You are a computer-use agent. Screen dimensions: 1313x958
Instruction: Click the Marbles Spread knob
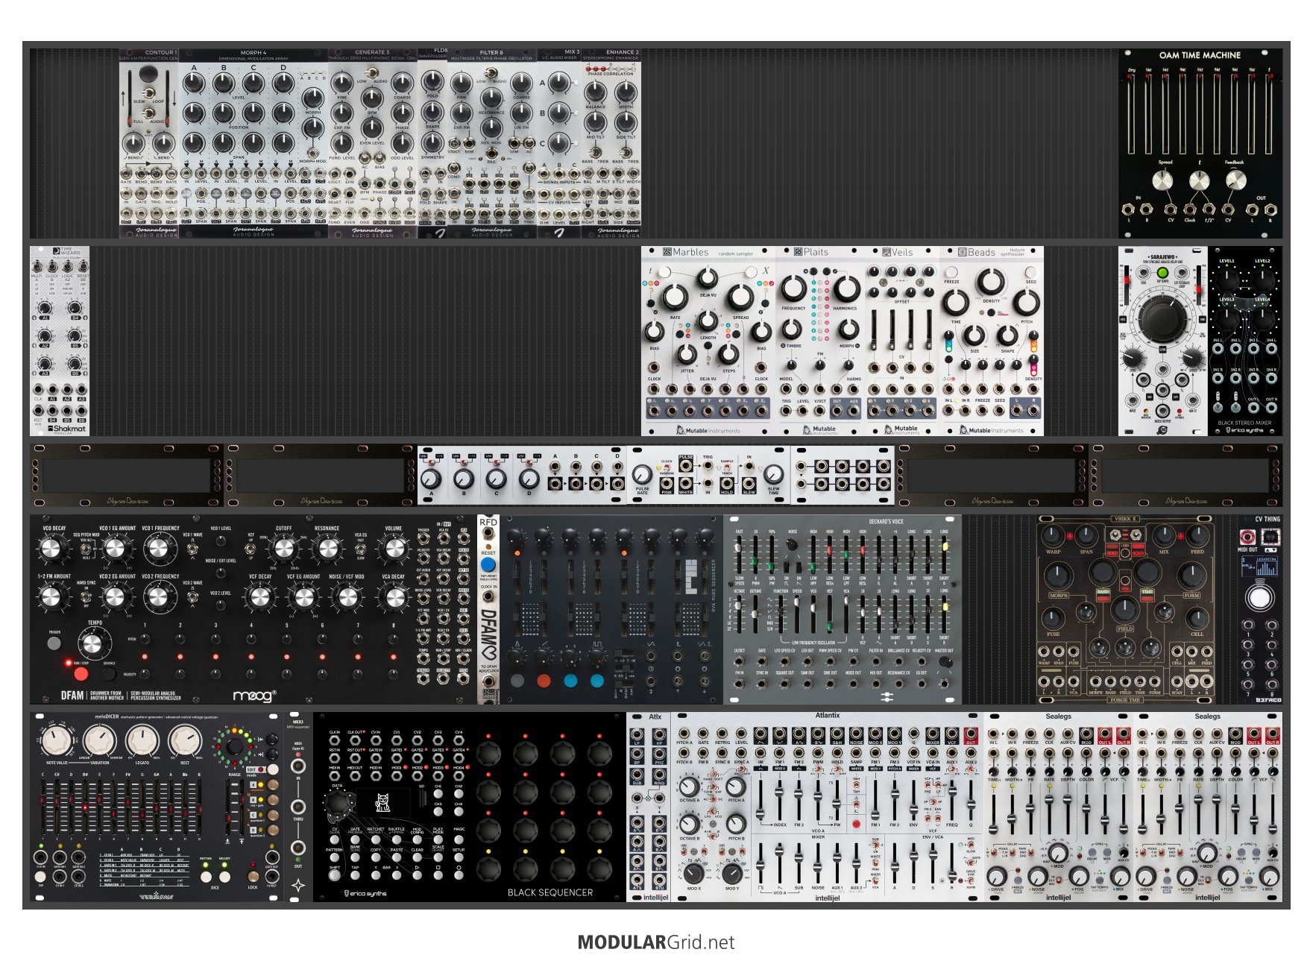pyautogui.click(x=740, y=296)
